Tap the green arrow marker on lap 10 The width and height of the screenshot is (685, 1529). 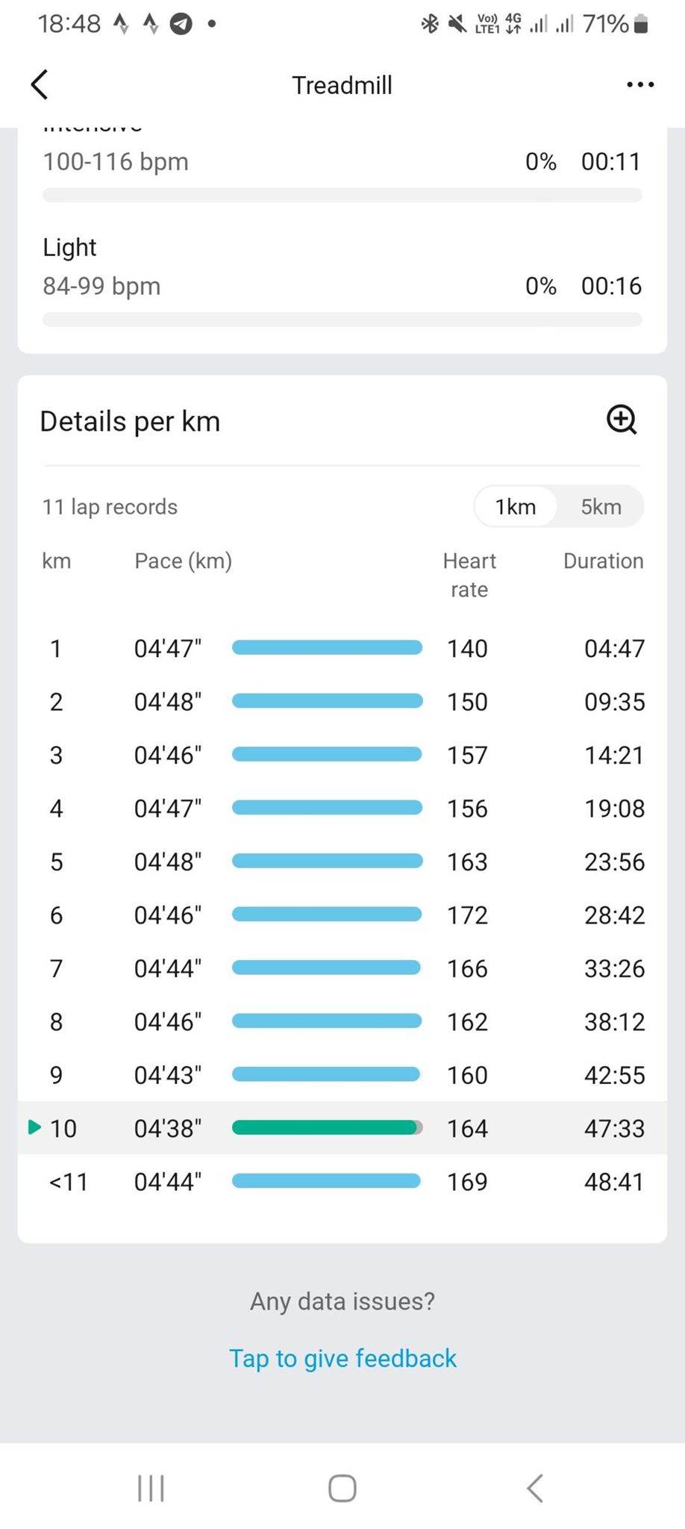[34, 1127]
